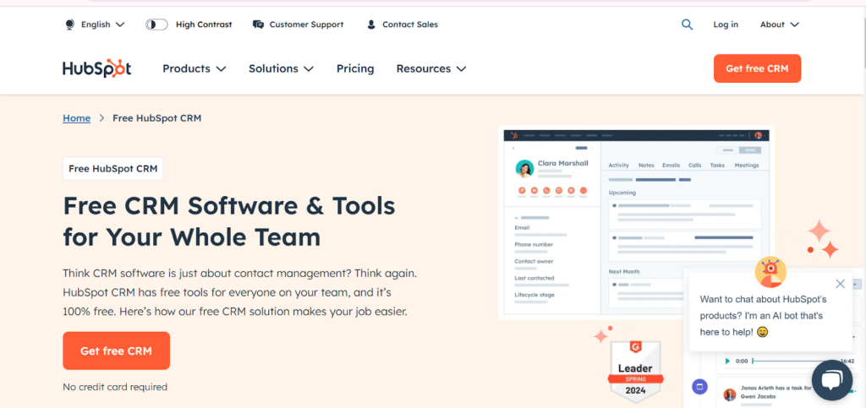This screenshot has width=866, height=408.
Task: Click the 'Next Month' heading in CRM preview
Action: click(x=624, y=271)
